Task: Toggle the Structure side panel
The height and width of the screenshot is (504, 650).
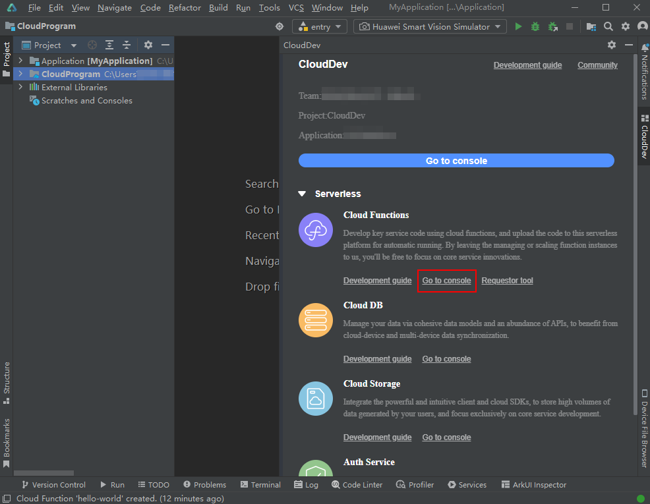Action: pyautogui.click(x=7, y=381)
